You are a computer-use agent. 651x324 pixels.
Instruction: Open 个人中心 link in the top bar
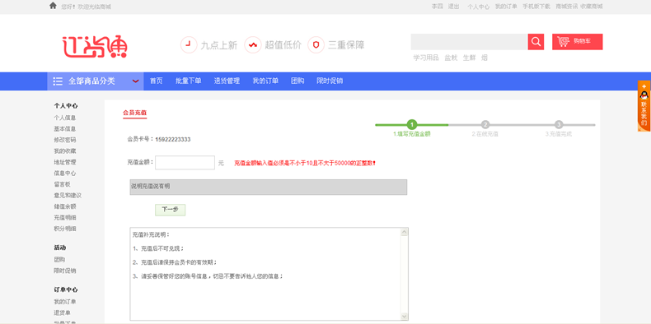pyautogui.click(x=478, y=7)
